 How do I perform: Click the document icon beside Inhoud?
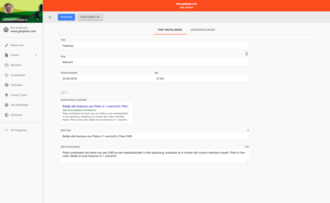6,55
